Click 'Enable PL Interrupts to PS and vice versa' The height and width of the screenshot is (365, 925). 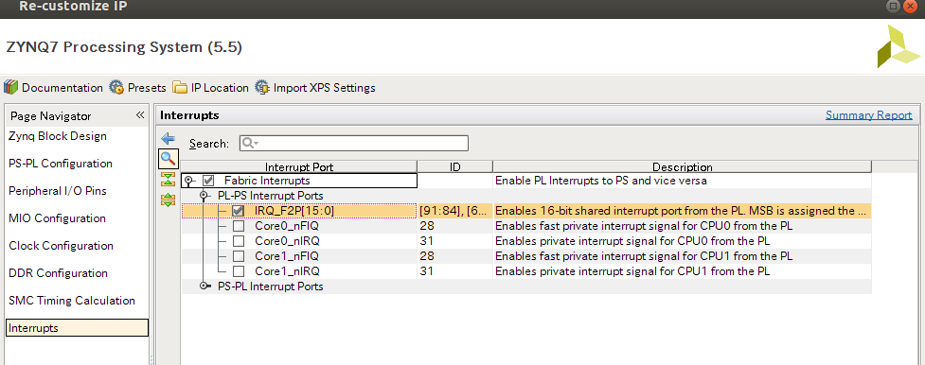(x=600, y=181)
